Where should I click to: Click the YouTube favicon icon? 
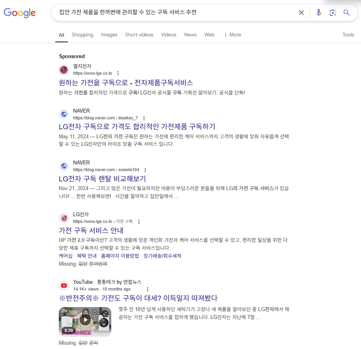point(64,286)
